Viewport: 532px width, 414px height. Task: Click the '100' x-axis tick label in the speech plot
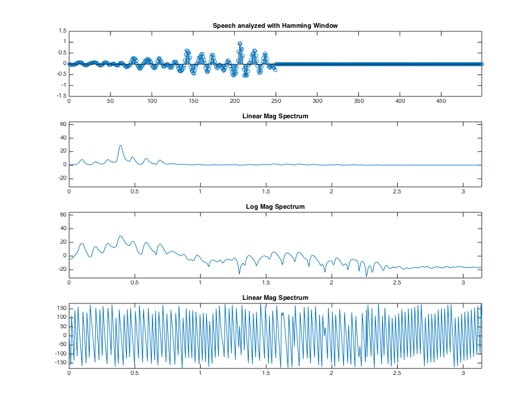tap(152, 102)
